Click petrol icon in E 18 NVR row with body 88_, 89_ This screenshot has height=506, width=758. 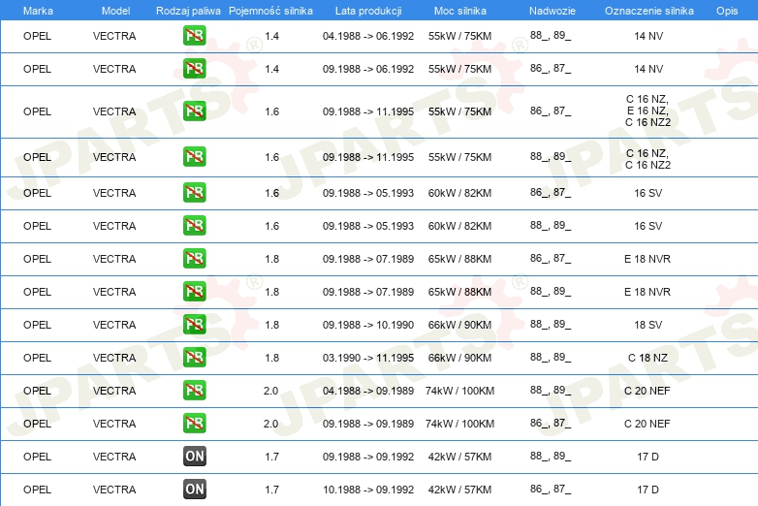click(x=194, y=292)
